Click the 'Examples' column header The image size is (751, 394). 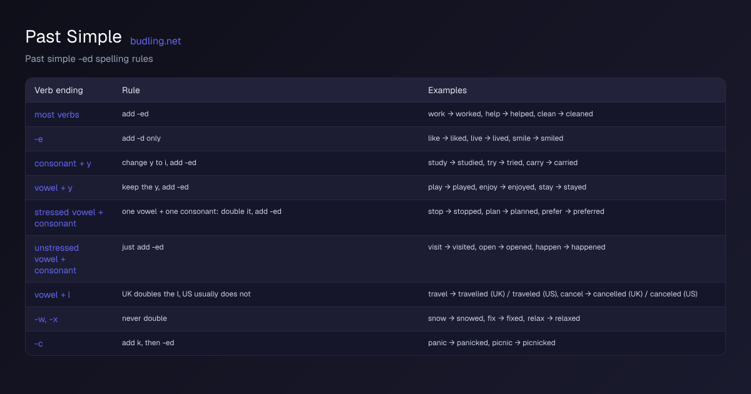click(x=447, y=90)
